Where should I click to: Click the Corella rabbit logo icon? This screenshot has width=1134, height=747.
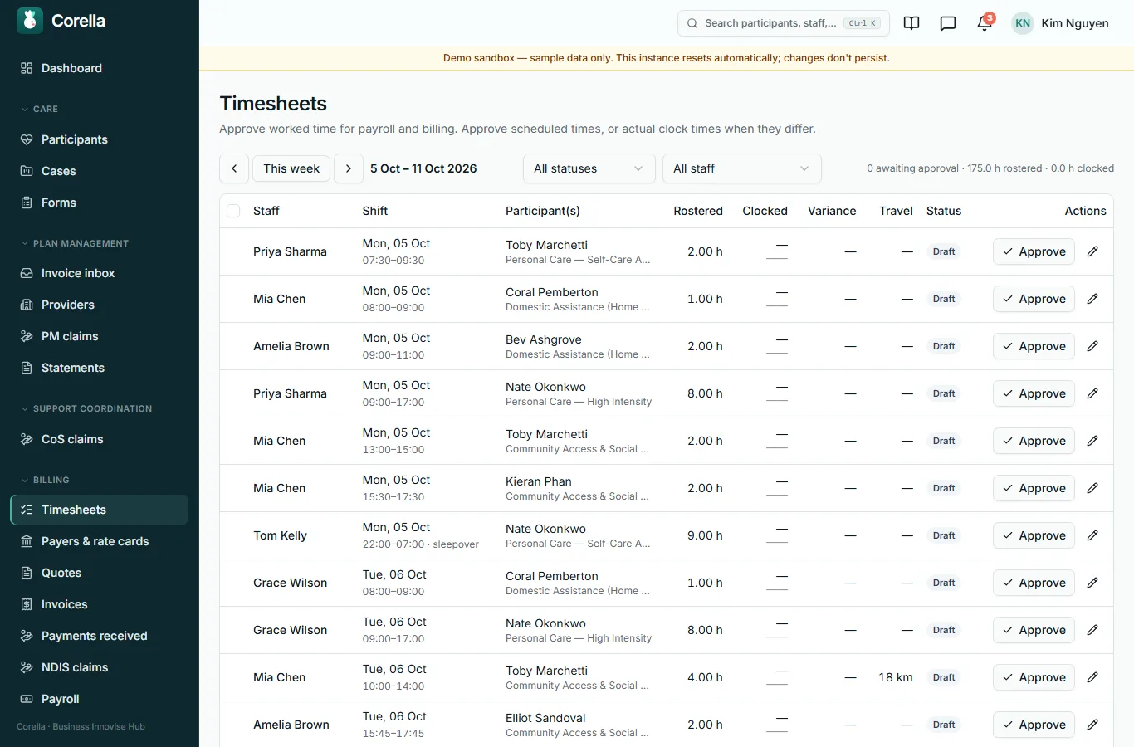(x=30, y=21)
